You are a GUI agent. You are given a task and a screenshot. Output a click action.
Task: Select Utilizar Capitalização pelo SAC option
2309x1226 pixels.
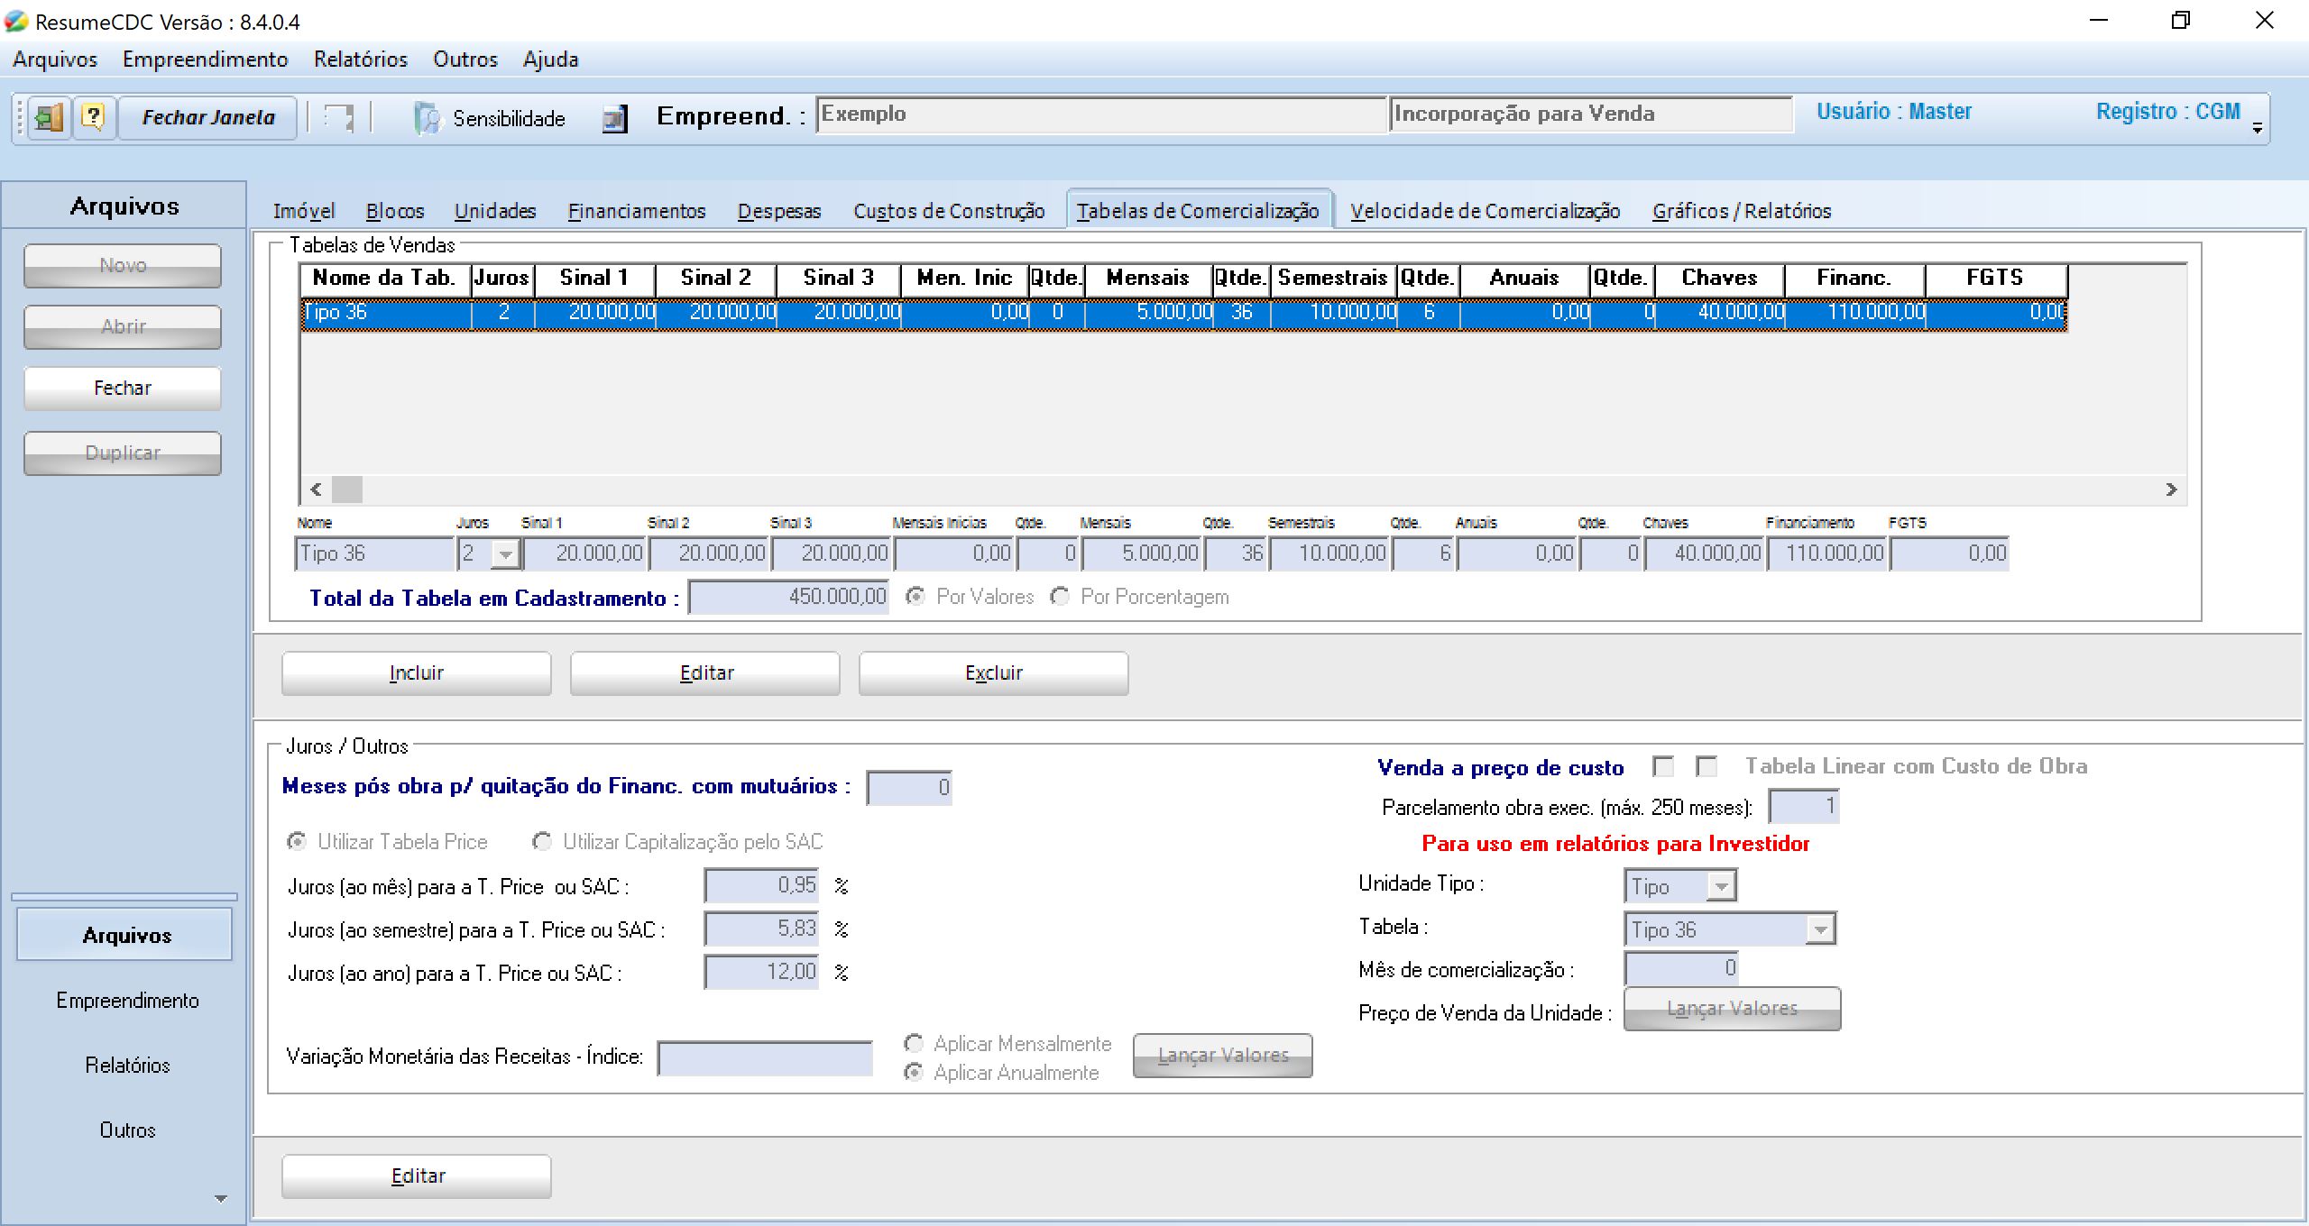point(542,842)
